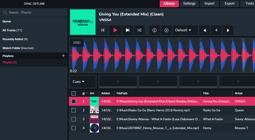Check the box for track 4, Horny

pos(74,128)
